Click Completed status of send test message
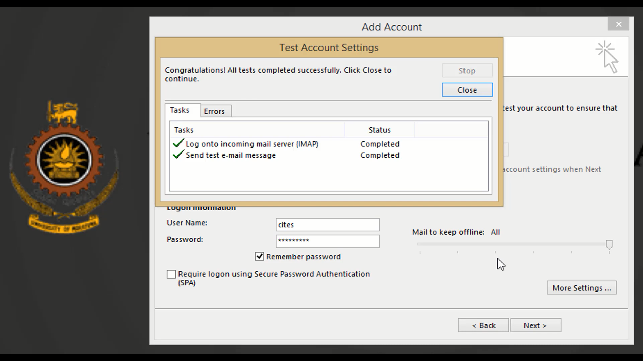This screenshot has height=361, width=643. [x=380, y=155]
